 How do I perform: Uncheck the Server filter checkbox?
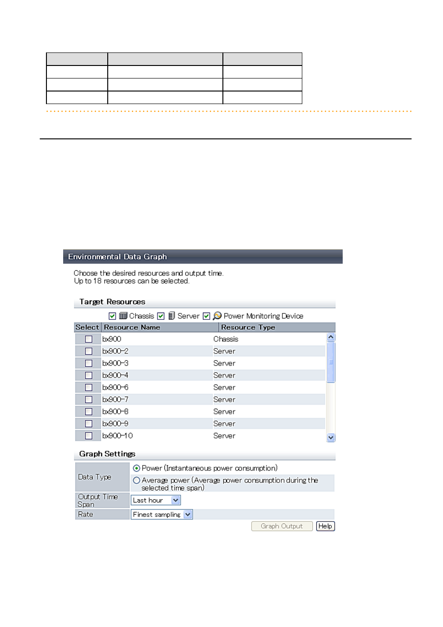(x=161, y=316)
